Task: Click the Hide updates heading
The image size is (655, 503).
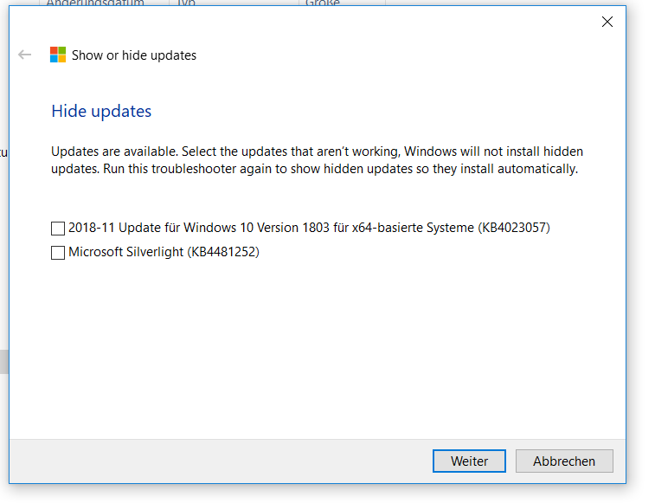Action: [x=101, y=111]
